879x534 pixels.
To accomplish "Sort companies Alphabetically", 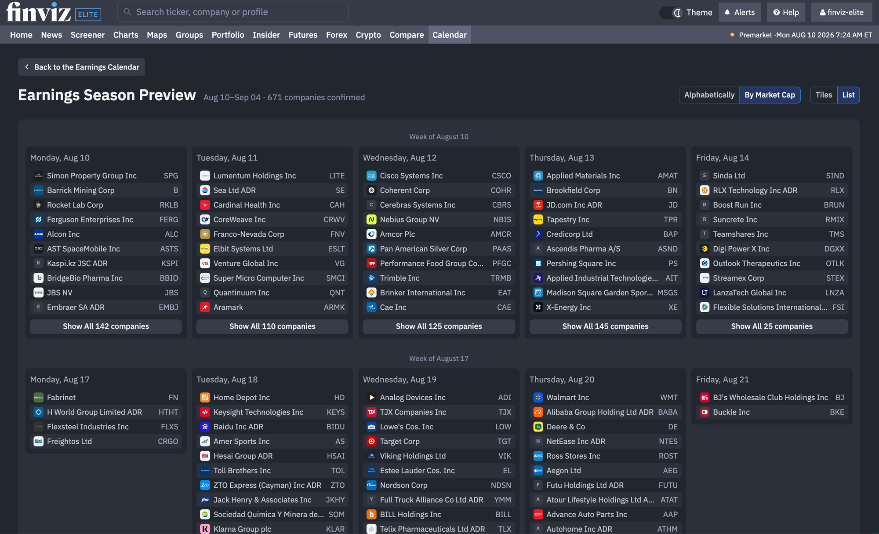I will tap(709, 95).
